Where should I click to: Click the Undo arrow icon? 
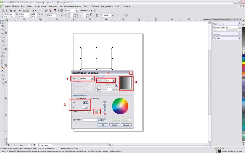coord(32,10)
